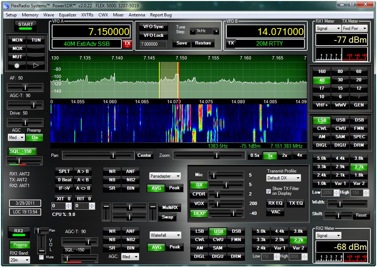Select the 2x zoom button

285,155
